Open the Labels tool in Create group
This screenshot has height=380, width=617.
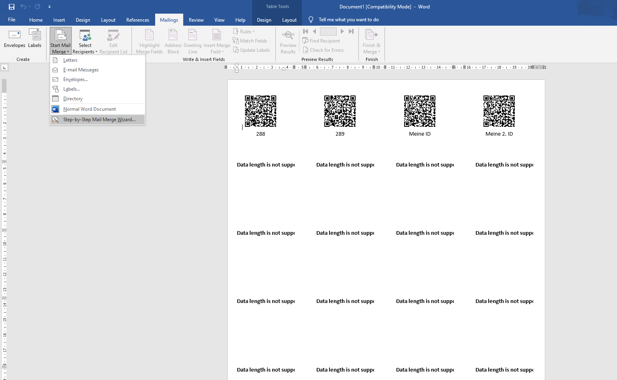point(35,39)
